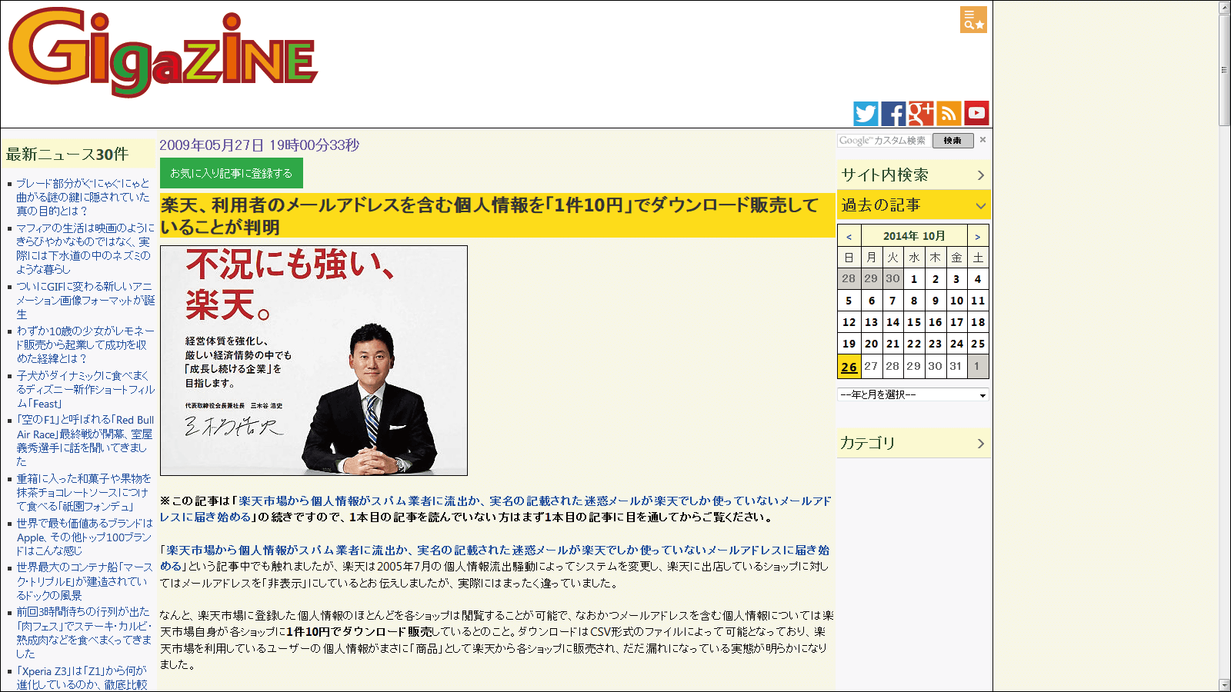Select October 26 in the calendar
Viewport: 1231px width, 692px height.
[849, 367]
